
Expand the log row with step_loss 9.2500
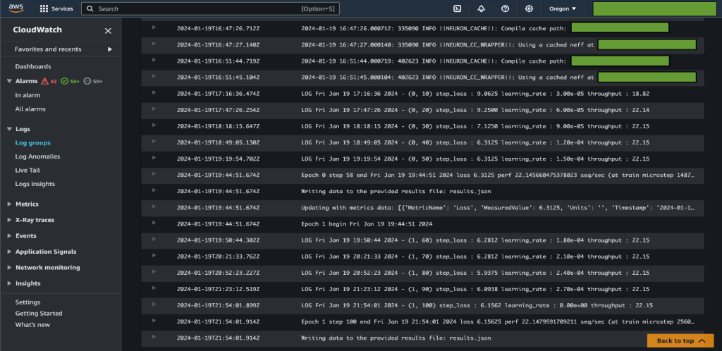154,109
